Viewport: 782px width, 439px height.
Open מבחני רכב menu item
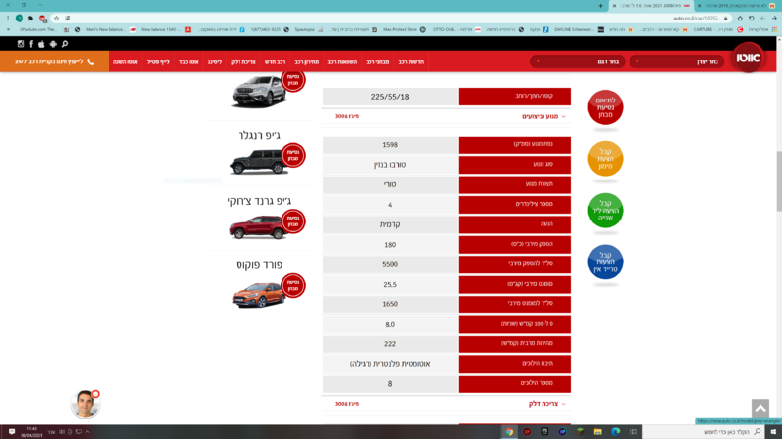point(377,61)
